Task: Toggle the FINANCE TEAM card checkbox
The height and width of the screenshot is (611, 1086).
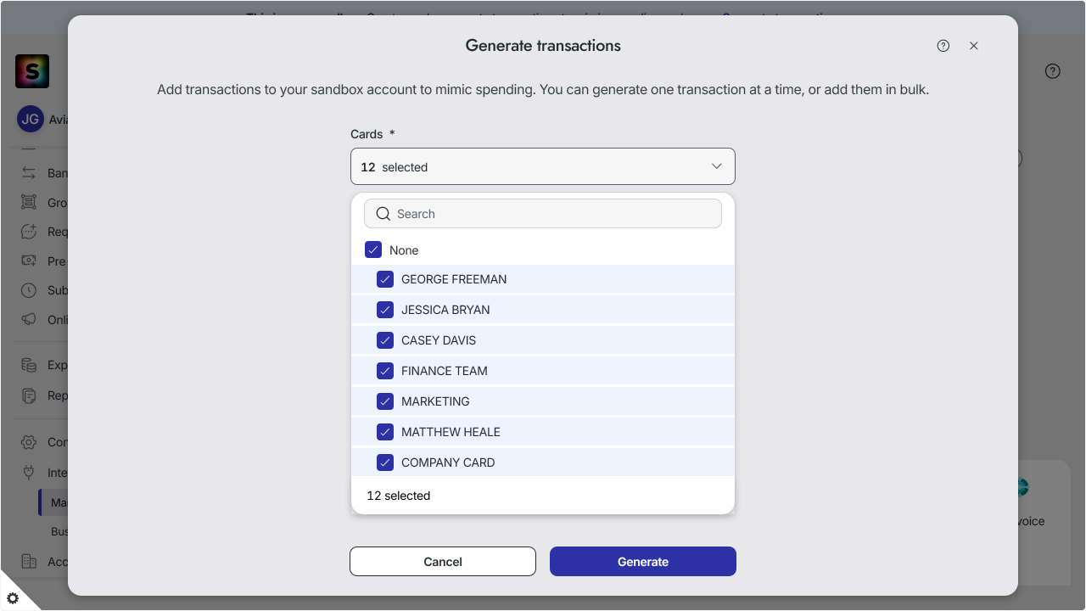Action: (x=385, y=371)
